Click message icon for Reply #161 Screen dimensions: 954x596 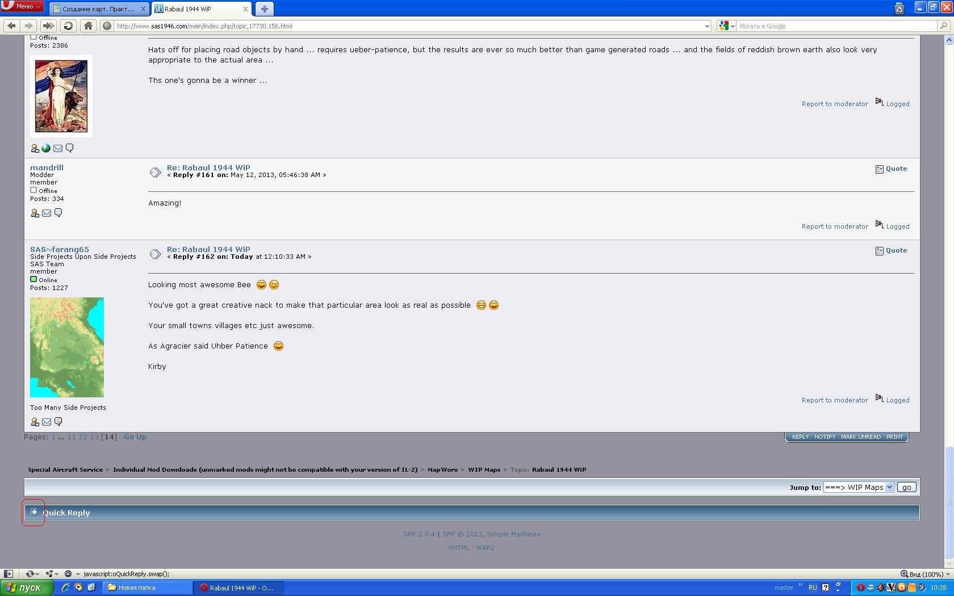(155, 172)
